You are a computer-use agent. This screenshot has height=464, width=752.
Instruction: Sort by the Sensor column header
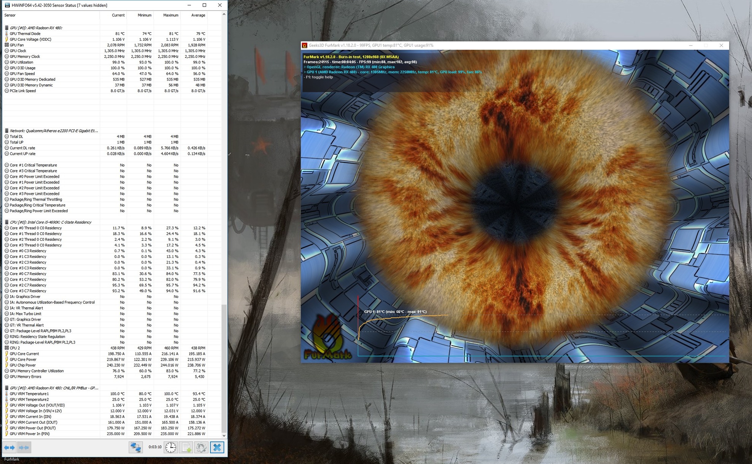51,15
